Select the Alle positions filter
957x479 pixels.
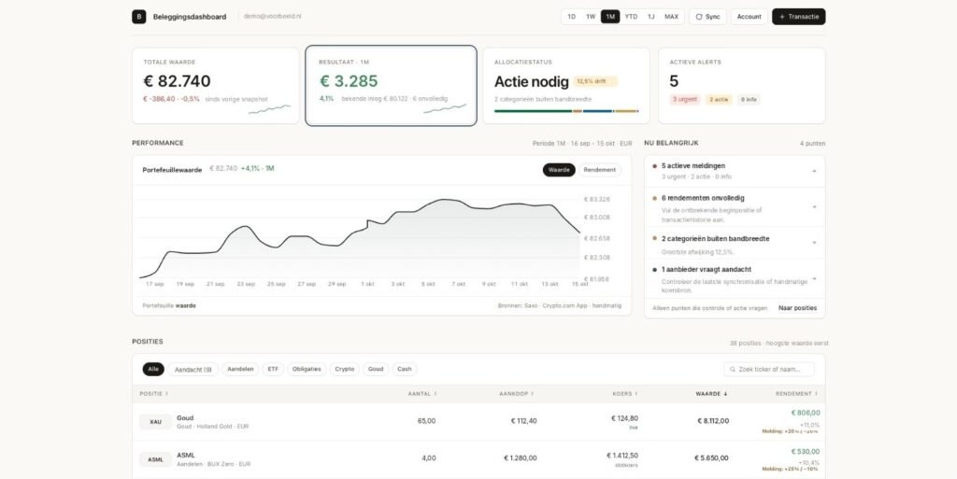153,370
